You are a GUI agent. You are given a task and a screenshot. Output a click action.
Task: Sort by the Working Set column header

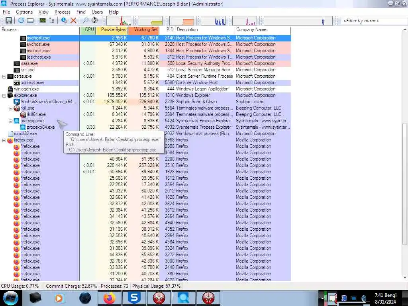click(x=143, y=30)
